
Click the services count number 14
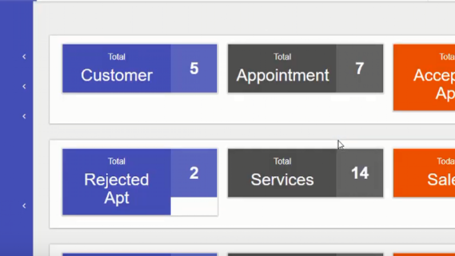[360, 173]
